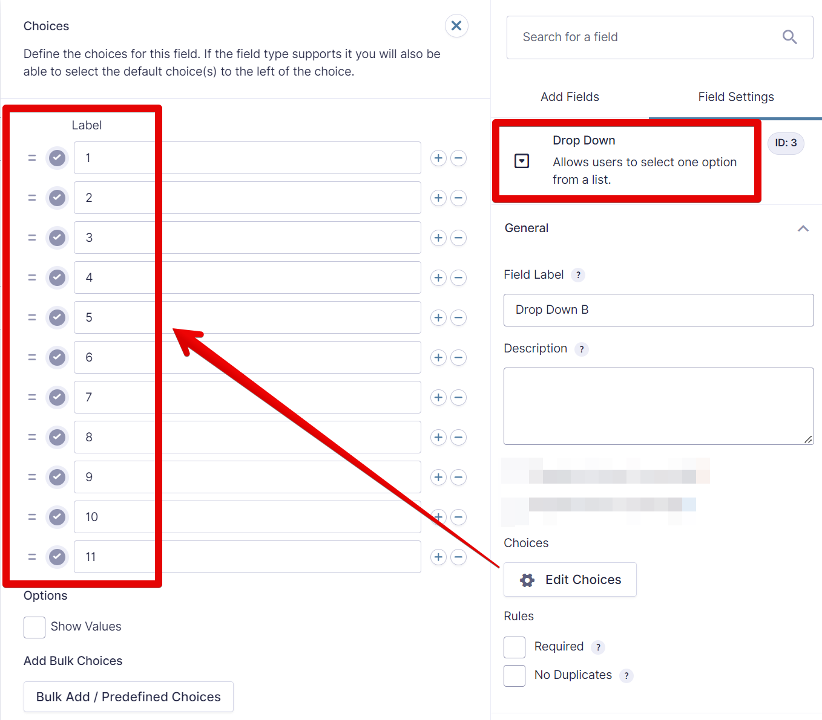Click the search magnifier icon

[789, 37]
